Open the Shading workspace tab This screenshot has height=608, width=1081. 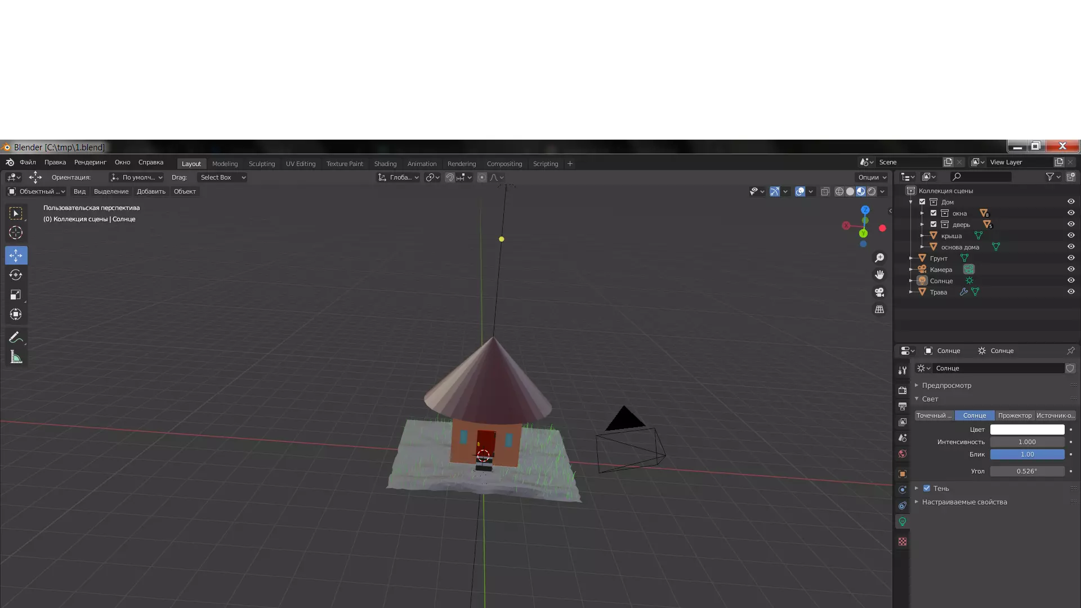coord(385,164)
